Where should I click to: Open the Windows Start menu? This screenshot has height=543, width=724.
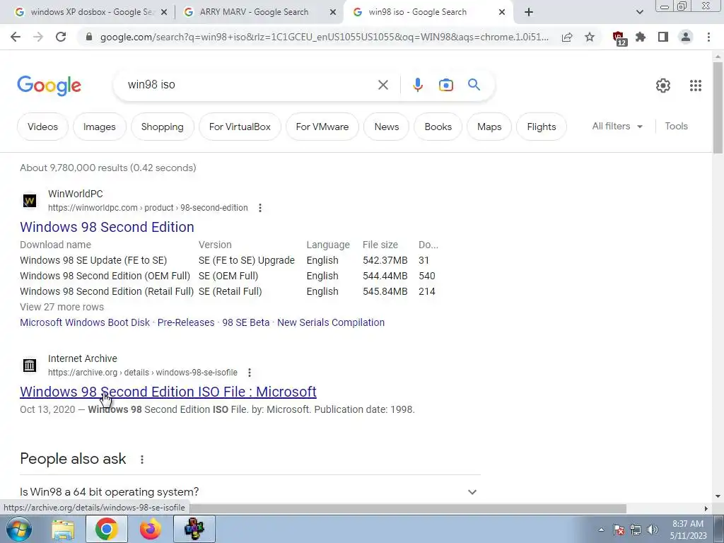tap(18, 529)
